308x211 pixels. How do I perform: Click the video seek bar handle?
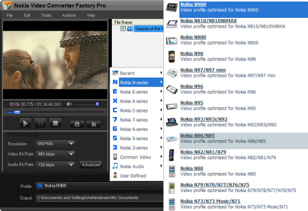[x=17, y=112]
